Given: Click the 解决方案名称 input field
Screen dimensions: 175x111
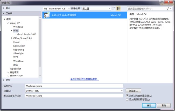Looking at the screenshot, I should [74, 95].
